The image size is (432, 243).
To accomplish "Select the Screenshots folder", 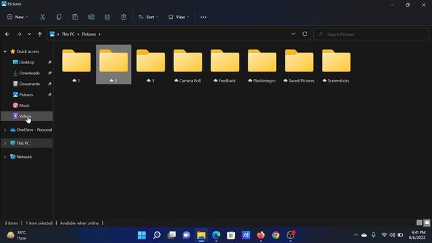I will [x=336, y=65].
